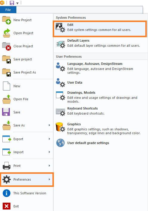The image size is (148, 211).
Task: Expand the Save As submenu arrow
Action: coord(49,125)
